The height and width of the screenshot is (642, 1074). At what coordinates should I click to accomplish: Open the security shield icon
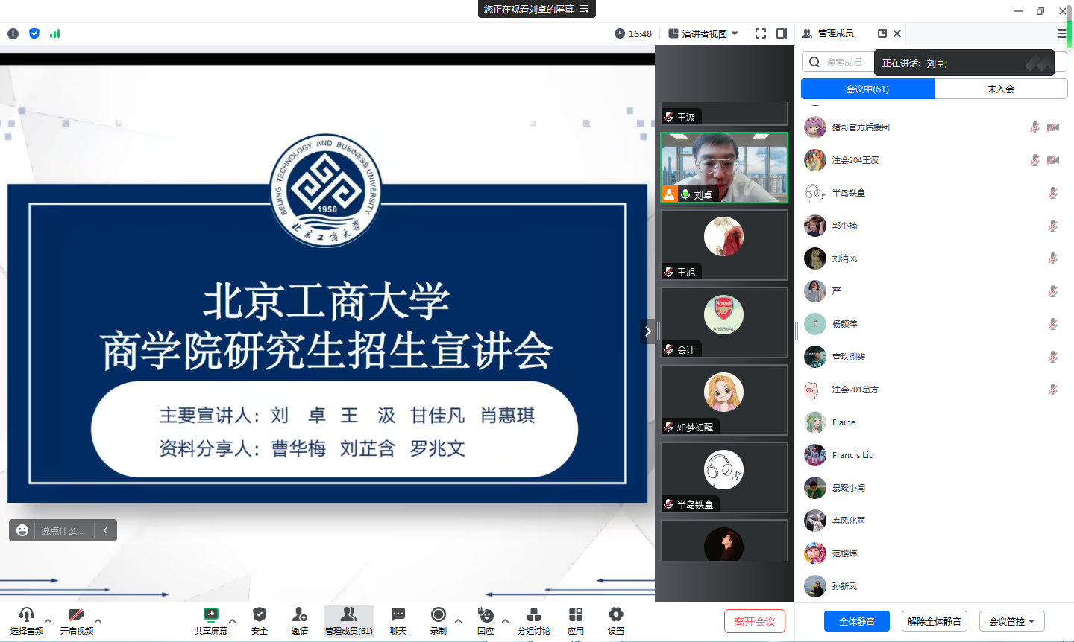260,615
